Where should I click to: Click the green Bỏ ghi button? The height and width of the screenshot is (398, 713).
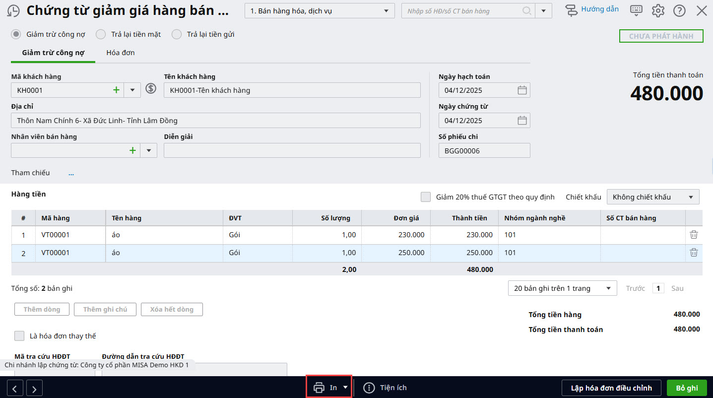[x=687, y=388]
